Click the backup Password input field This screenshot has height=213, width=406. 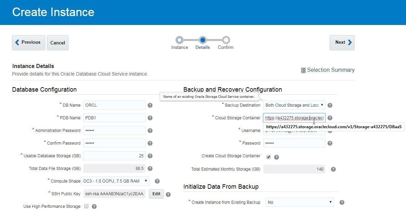point(294,143)
